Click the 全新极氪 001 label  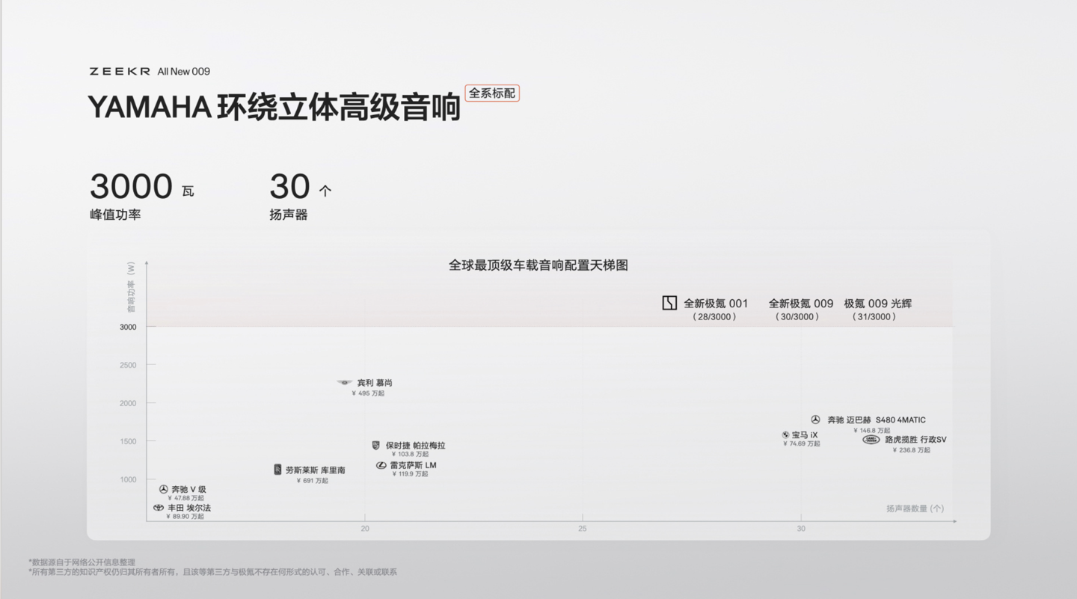coord(716,304)
